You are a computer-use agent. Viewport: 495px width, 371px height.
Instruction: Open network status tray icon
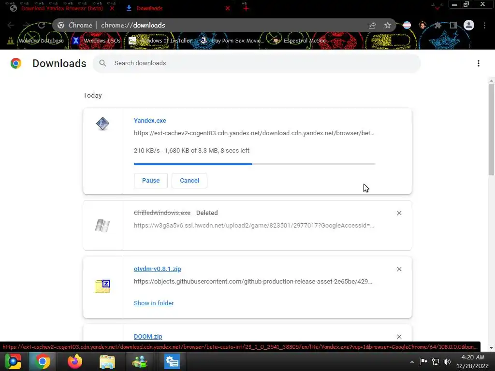[x=436, y=361]
